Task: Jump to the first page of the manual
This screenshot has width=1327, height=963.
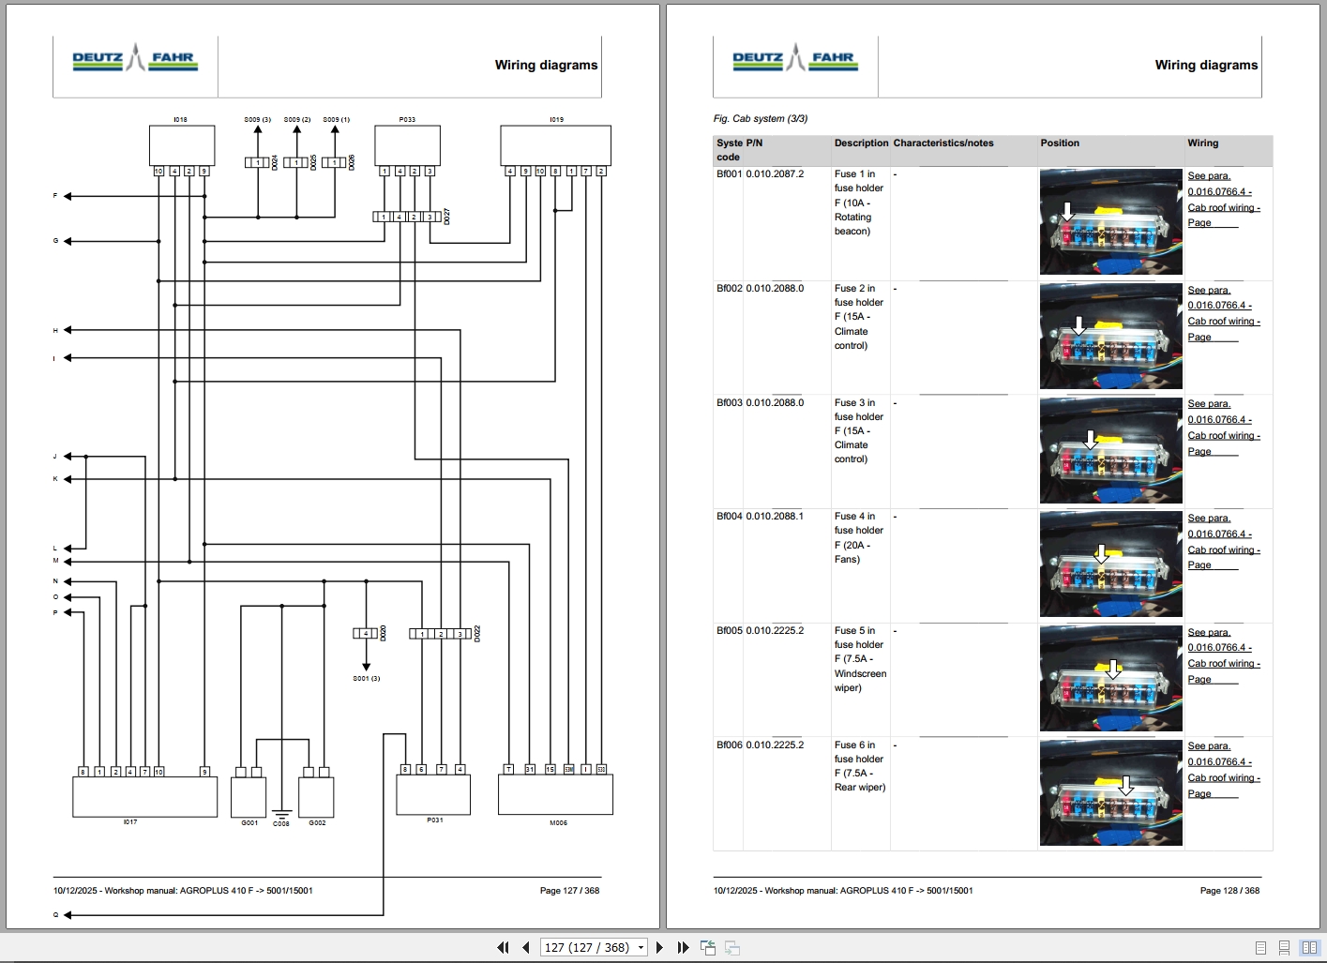Action: tap(504, 947)
